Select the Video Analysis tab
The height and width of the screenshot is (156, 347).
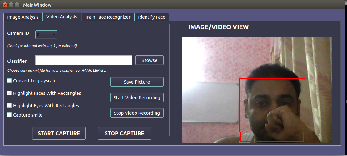click(x=62, y=16)
